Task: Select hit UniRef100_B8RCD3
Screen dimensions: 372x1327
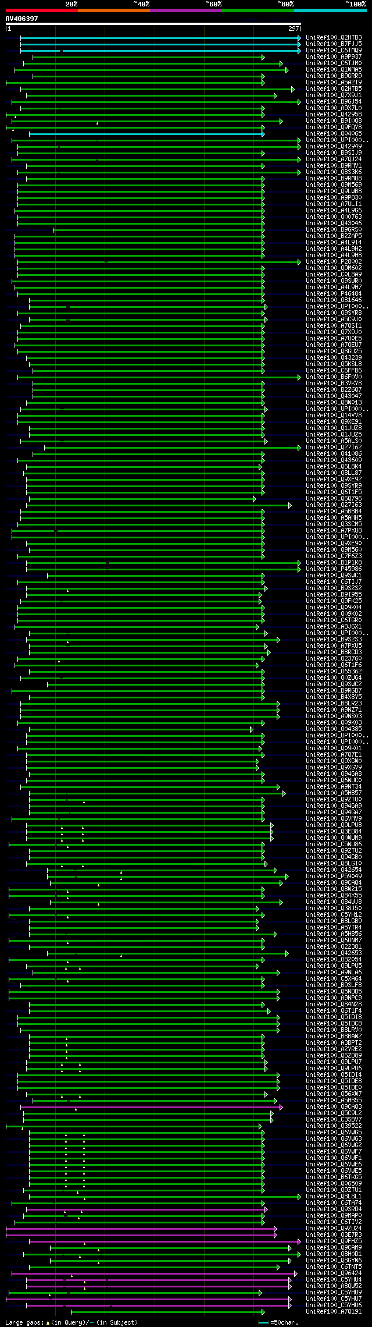Action: pyautogui.click(x=334, y=652)
